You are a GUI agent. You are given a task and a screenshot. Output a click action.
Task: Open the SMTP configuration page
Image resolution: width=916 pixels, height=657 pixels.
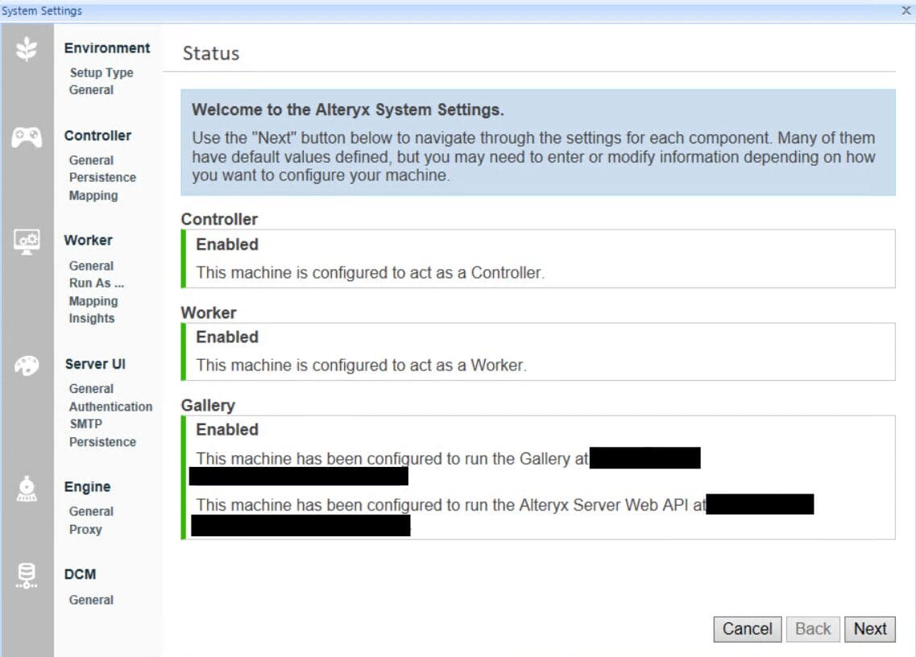point(87,424)
